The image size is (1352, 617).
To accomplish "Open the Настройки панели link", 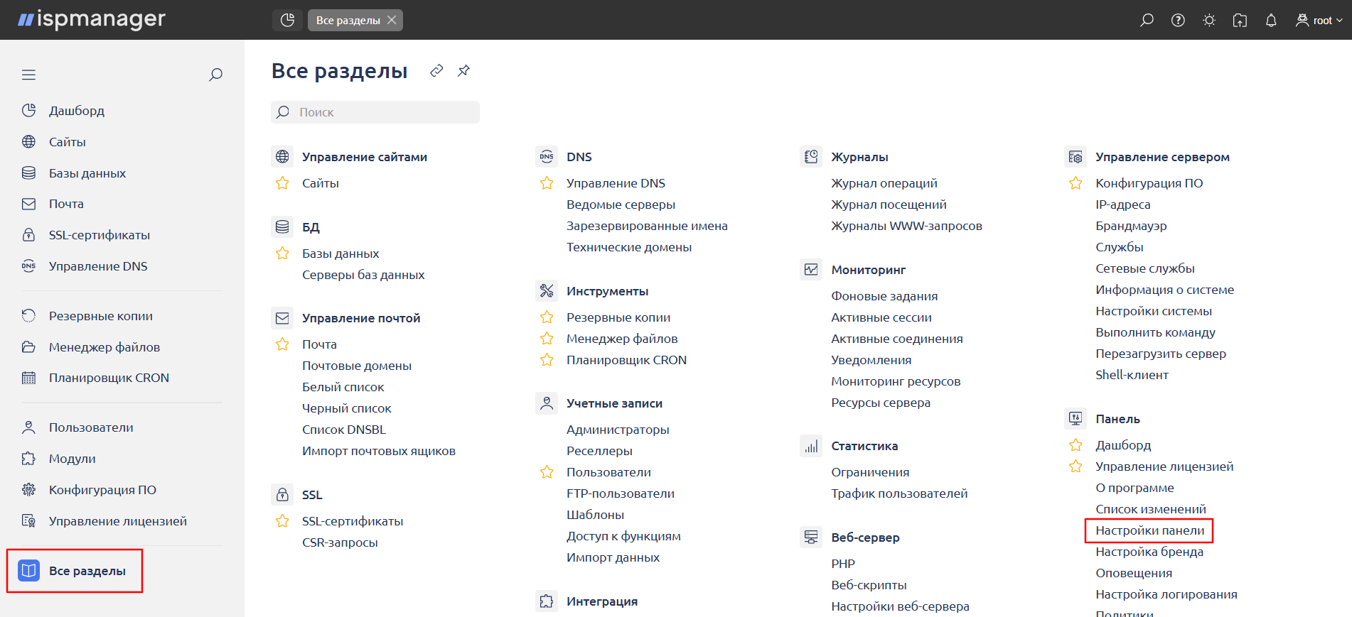I will pos(1149,530).
